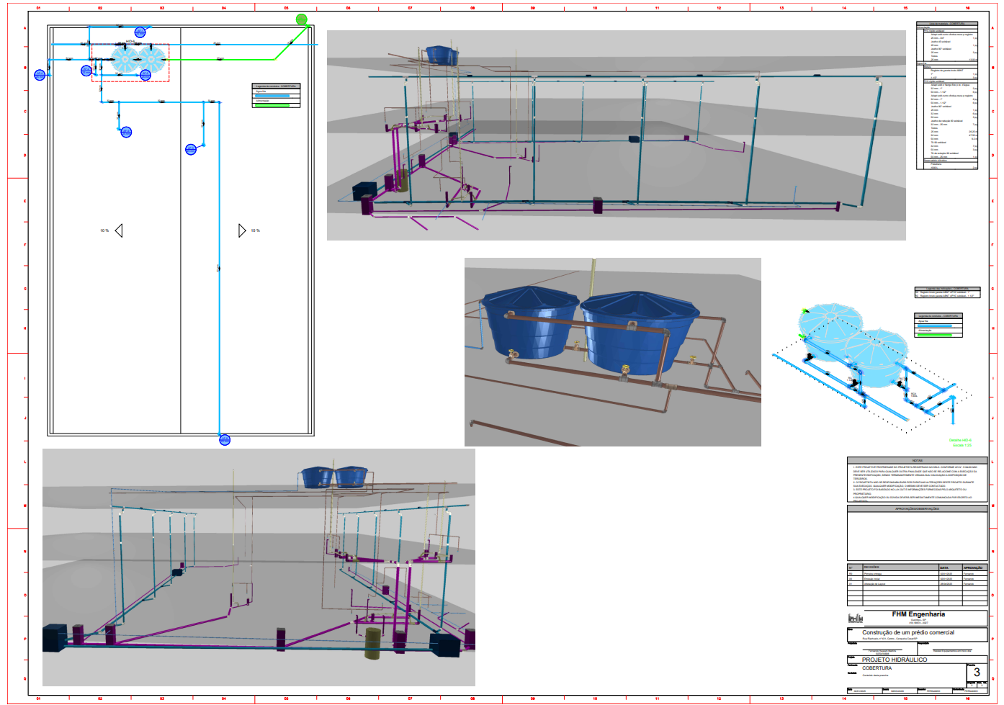Click the blue circular tag left of the plan outline
This screenshot has height=705, width=1004.
point(40,74)
